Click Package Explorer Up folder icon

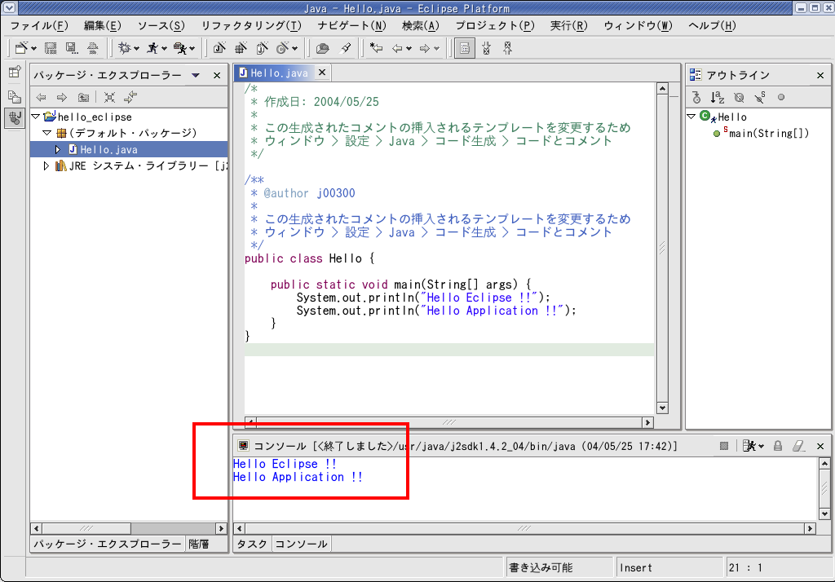point(83,97)
